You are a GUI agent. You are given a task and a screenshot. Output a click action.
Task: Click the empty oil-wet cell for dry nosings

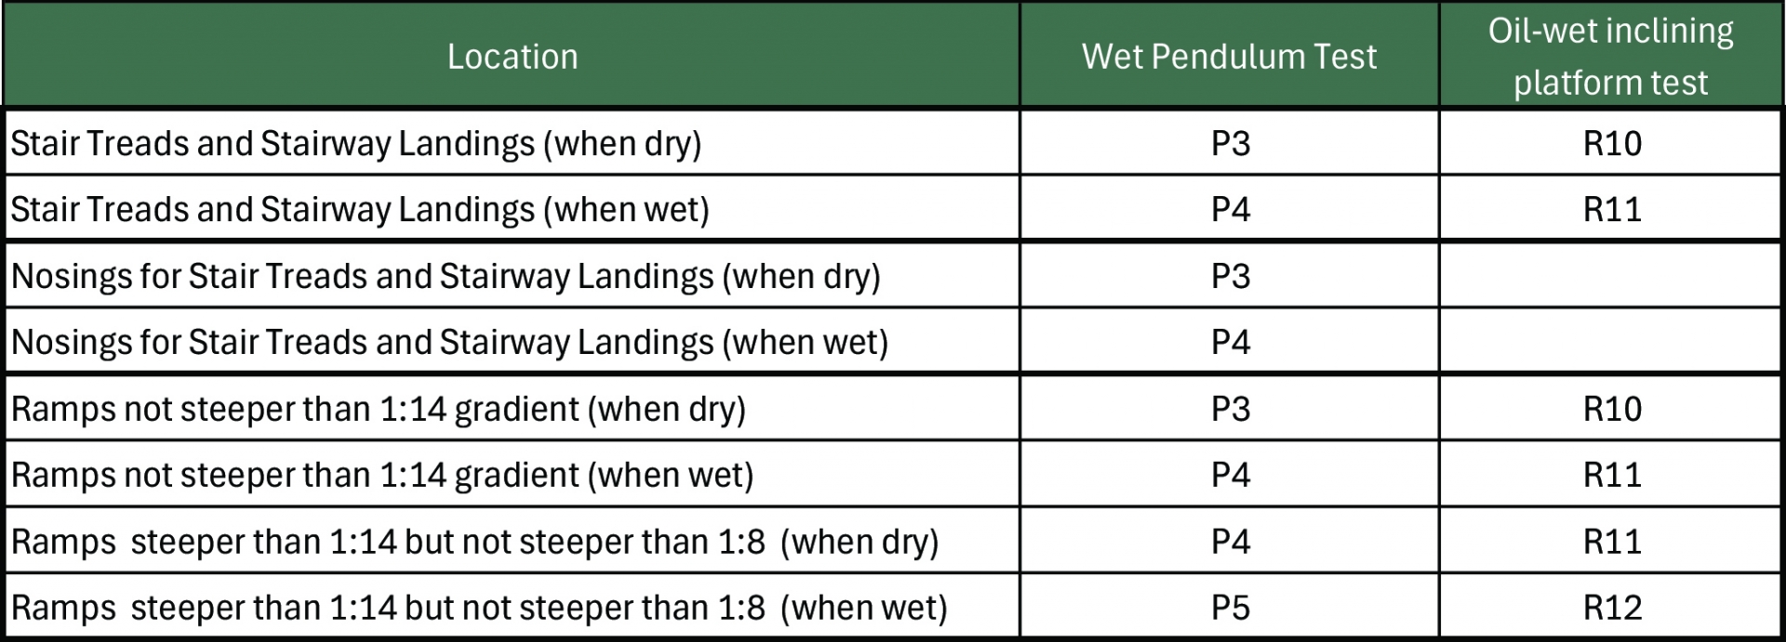pos(1612,277)
